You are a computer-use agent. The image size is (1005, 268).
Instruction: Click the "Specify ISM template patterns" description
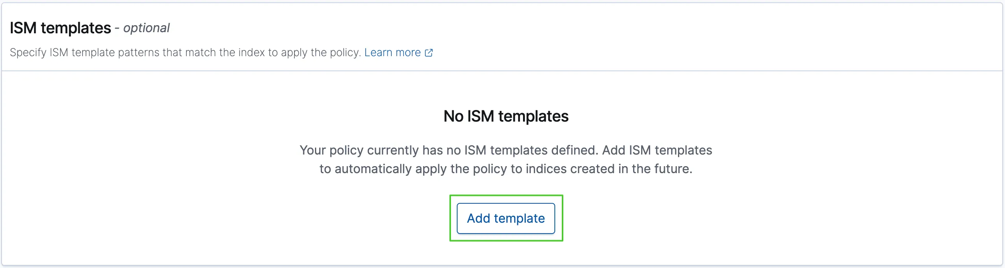[x=185, y=53]
